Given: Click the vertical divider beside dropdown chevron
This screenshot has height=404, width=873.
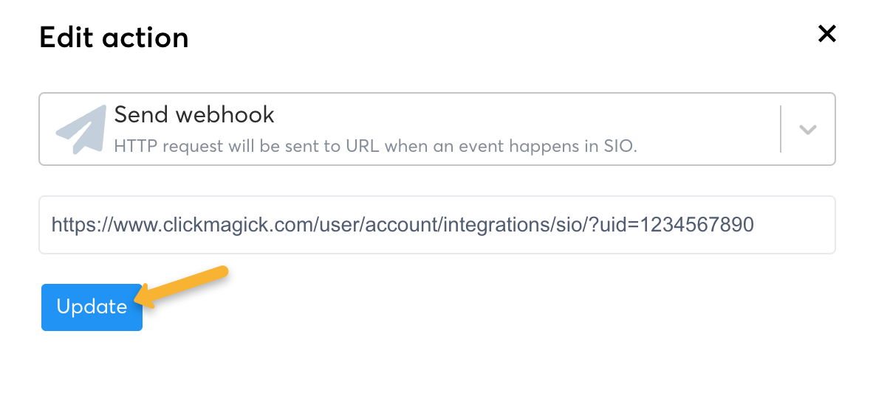Looking at the screenshot, I should (781, 129).
